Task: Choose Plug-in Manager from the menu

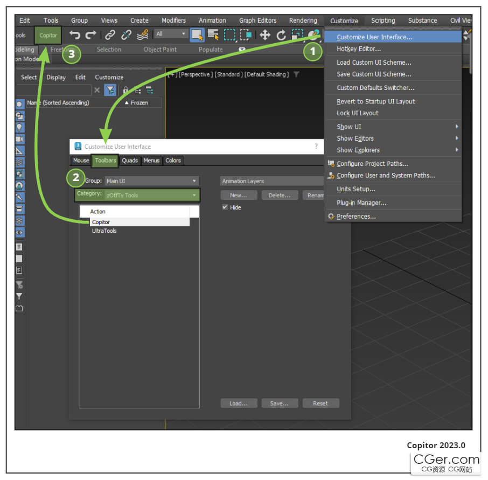Action: click(x=393, y=203)
